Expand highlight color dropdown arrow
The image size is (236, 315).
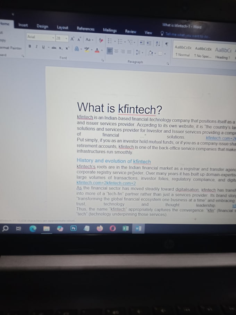tap(91, 50)
